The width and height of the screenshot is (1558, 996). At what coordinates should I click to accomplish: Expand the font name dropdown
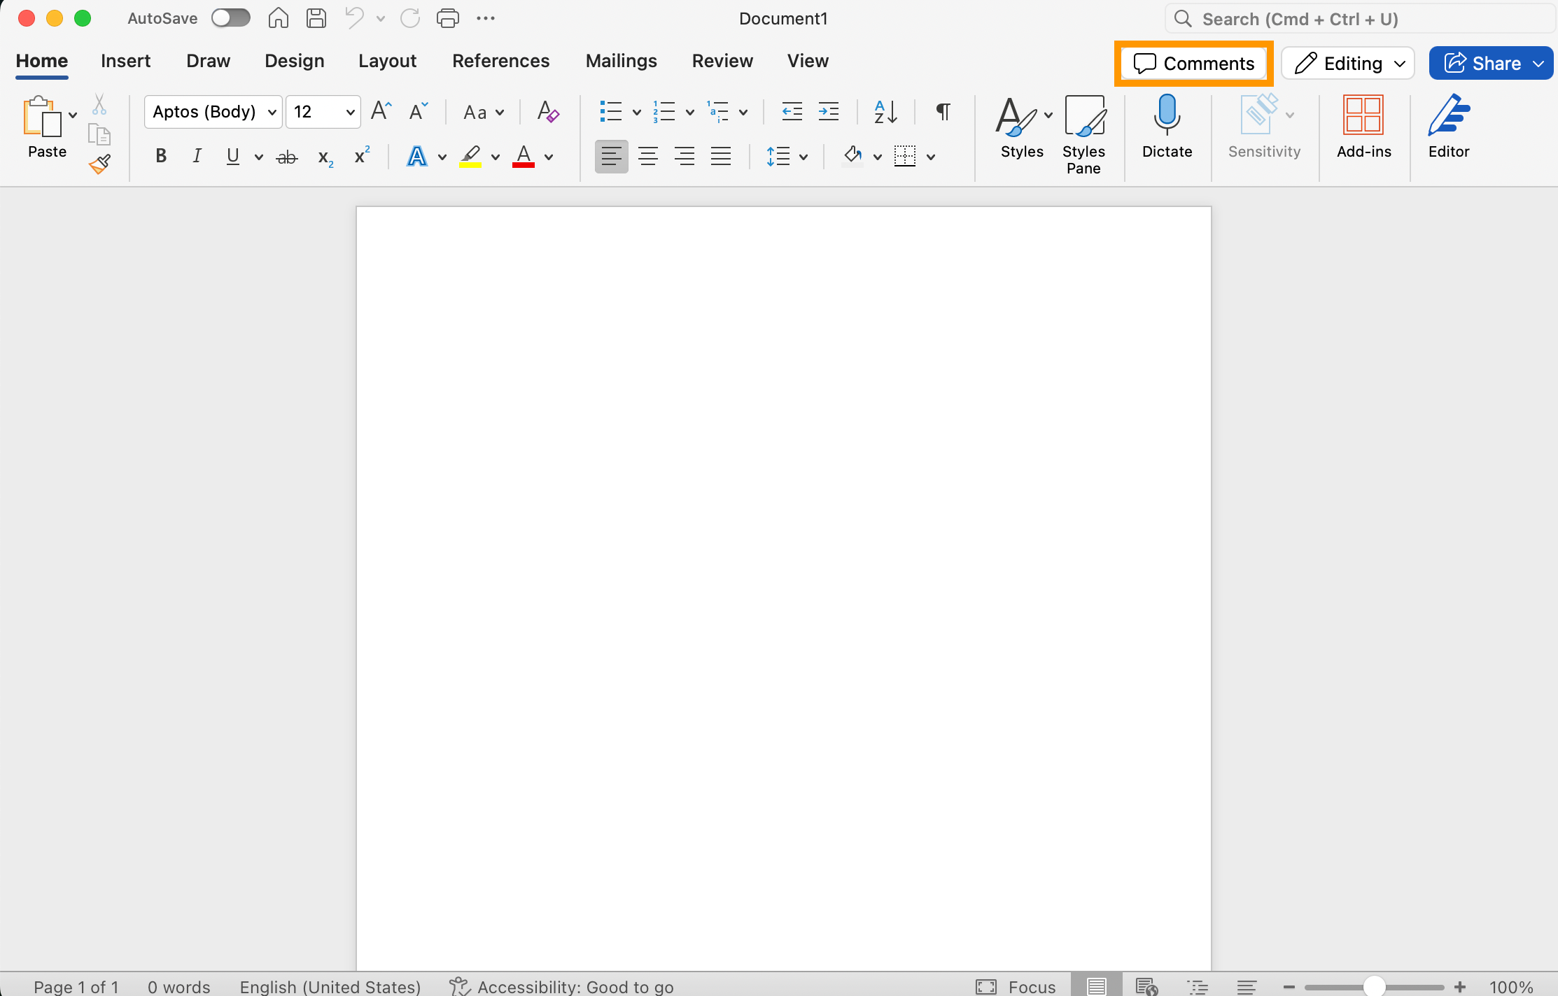click(272, 112)
